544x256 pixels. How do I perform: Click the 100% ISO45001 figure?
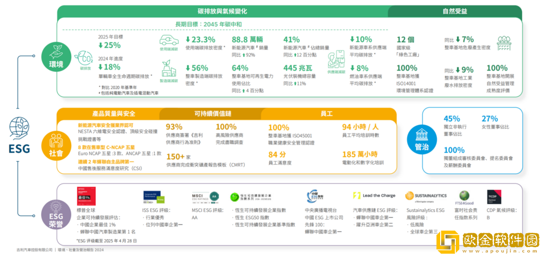click(279, 127)
